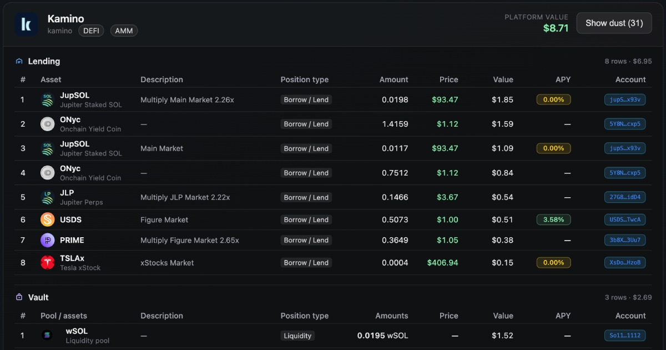Click the Lending section icon

pyautogui.click(x=19, y=62)
